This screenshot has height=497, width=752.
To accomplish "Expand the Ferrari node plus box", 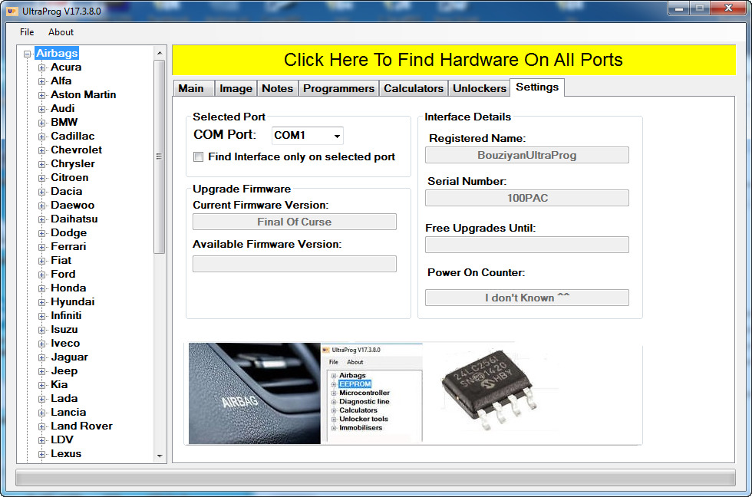I will [x=41, y=247].
